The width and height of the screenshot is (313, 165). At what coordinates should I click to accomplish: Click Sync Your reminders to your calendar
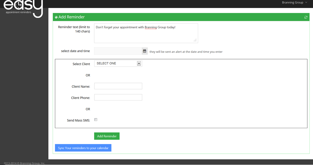[83, 148]
